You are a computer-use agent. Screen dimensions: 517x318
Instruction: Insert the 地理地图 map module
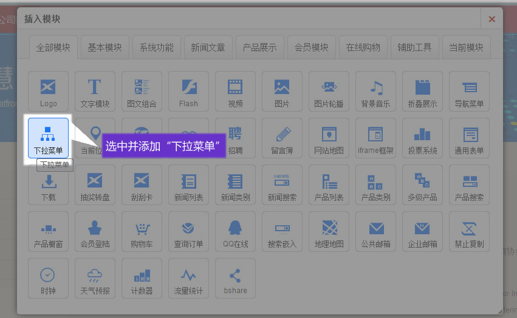pos(329,231)
